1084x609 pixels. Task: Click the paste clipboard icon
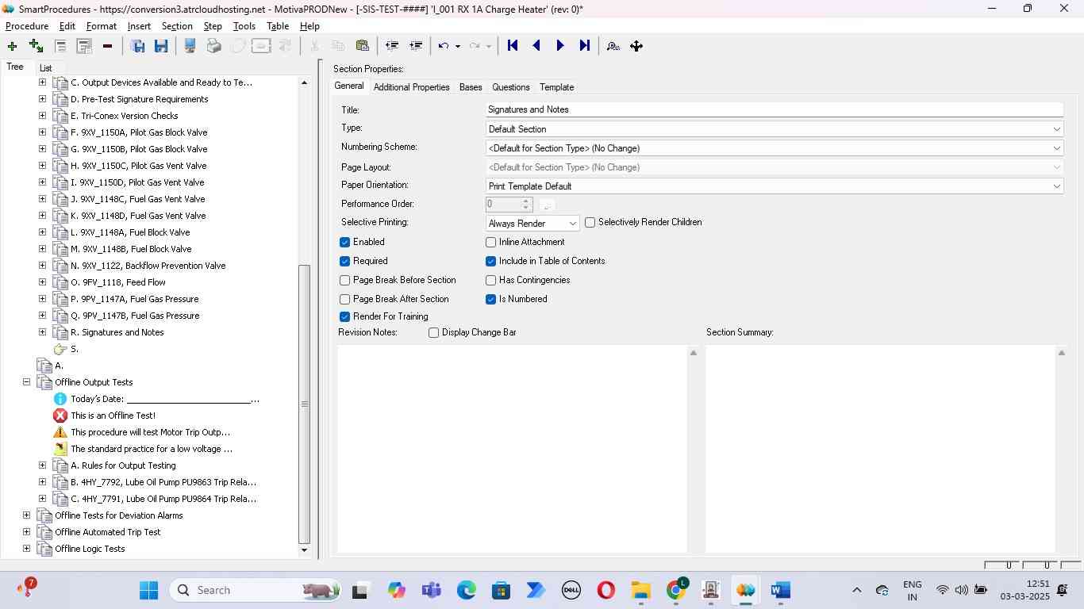click(363, 46)
